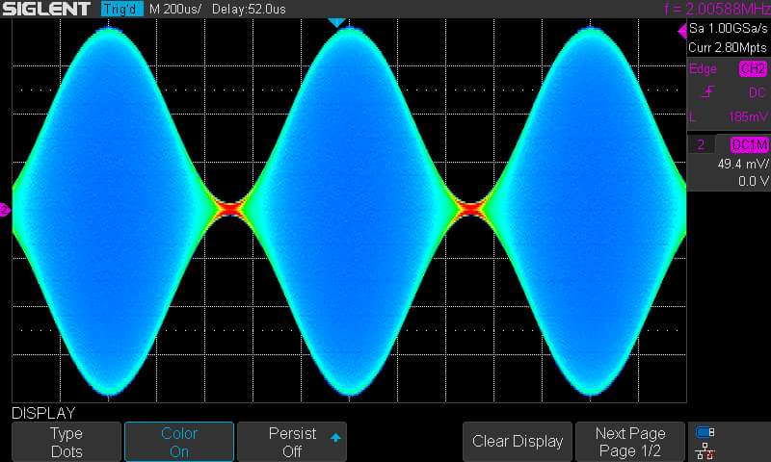Click the red hotspot at first waveform node

(231, 206)
